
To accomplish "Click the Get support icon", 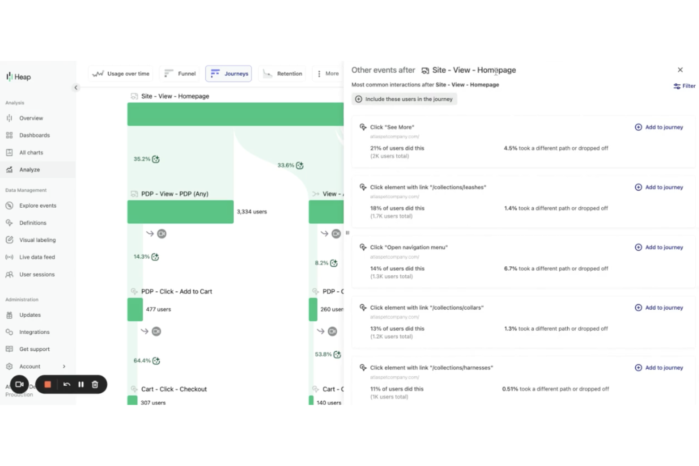I will click(x=9, y=349).
